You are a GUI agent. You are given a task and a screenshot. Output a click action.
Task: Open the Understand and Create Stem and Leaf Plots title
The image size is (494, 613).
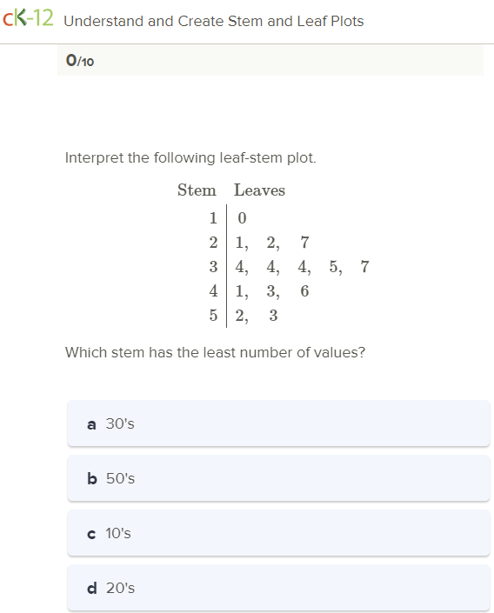point(214,21)
